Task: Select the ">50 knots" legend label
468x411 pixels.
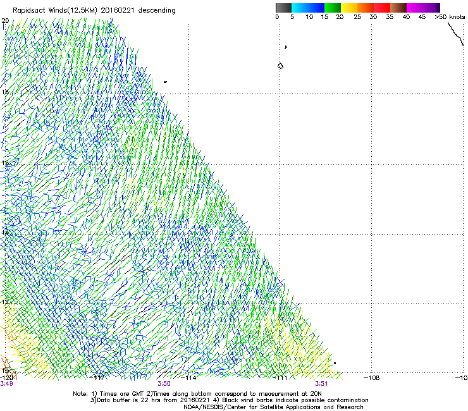Action: point(450,17)
